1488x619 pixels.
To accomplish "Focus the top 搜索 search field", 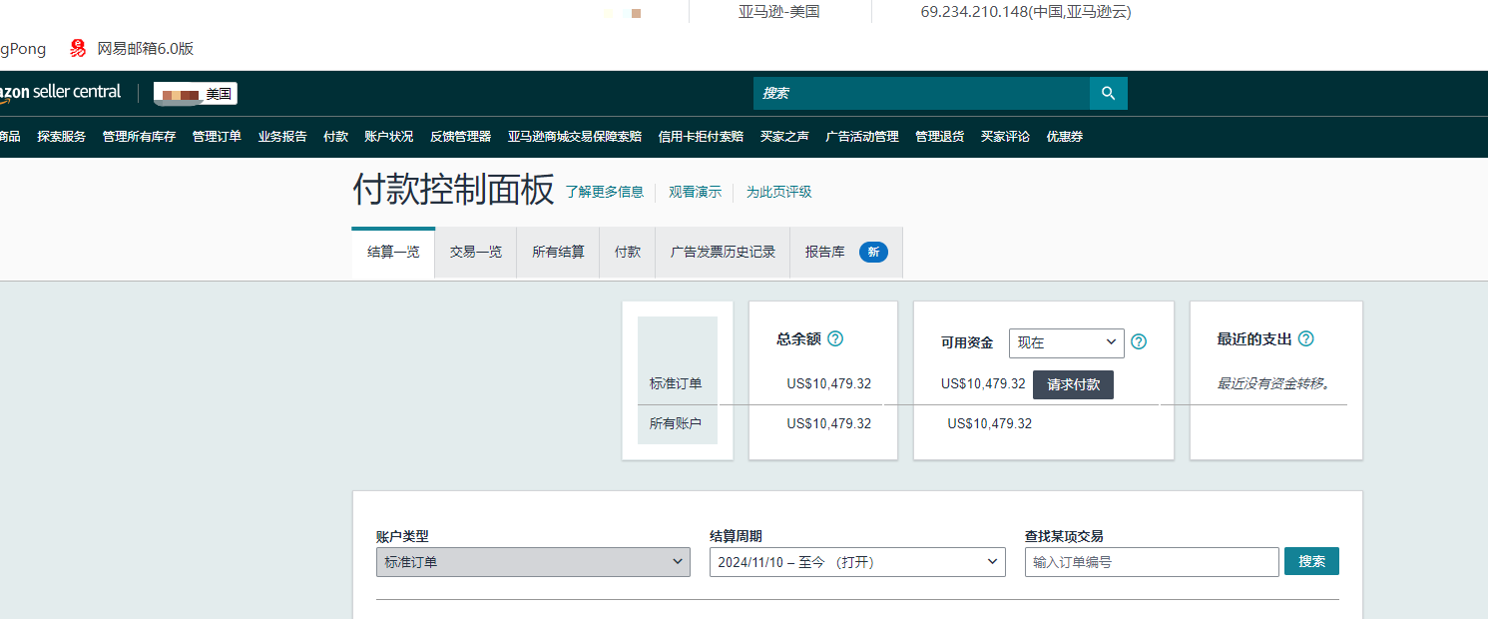I will (x=921, y=93).
